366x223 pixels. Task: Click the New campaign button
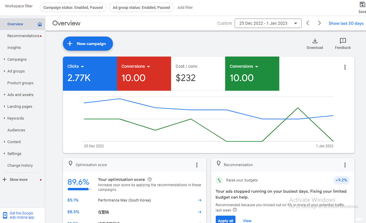88,44
